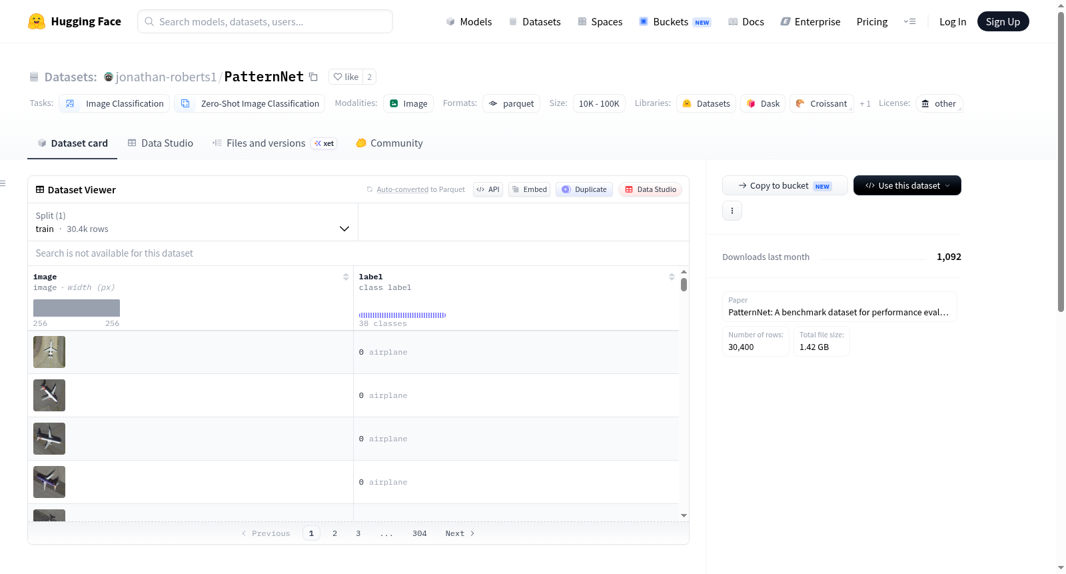
Task: Expand the train split dropdown
Action: point(193,222)
